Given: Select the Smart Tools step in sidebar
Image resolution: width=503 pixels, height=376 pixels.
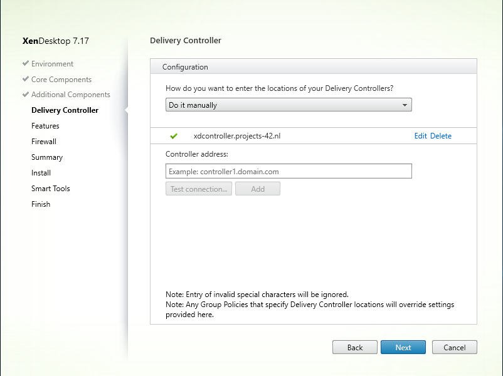Looking at the screenshot, I should [51, 189].
